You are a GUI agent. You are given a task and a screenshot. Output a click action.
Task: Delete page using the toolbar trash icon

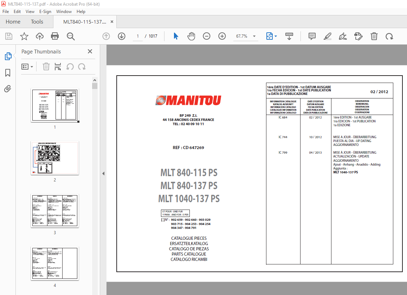tap(374, 36)
